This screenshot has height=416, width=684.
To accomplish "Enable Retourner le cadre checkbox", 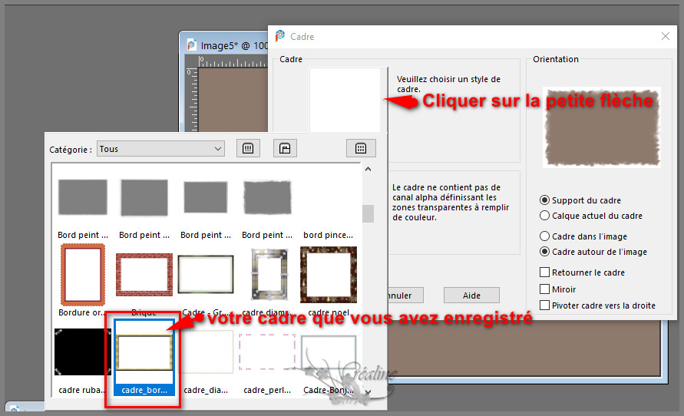I will (x=545, y=272).
